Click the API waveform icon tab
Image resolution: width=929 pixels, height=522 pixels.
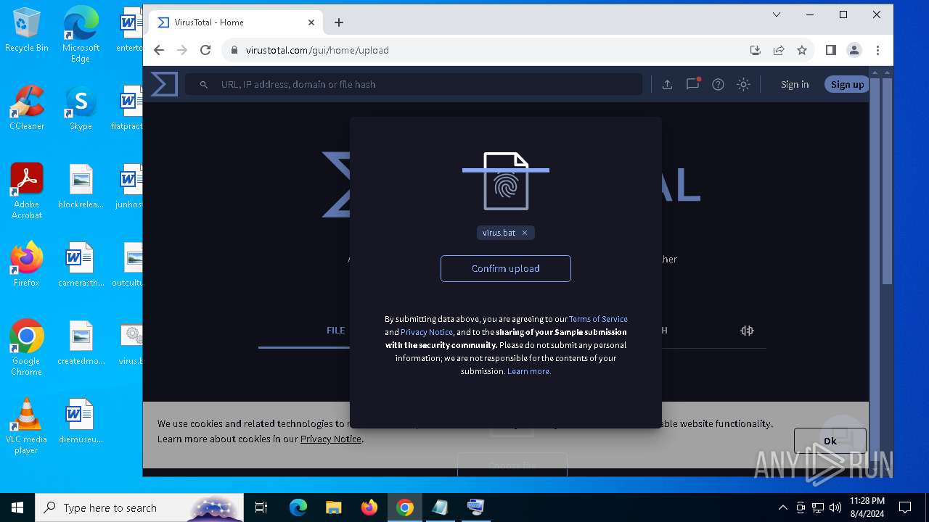747,331
